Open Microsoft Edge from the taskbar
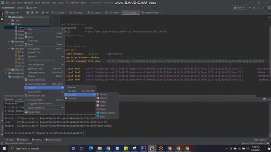Viewport: 271px width, 152px height. (x=91, y=148)
